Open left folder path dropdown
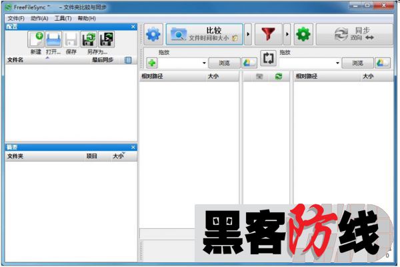 (204, 63)
